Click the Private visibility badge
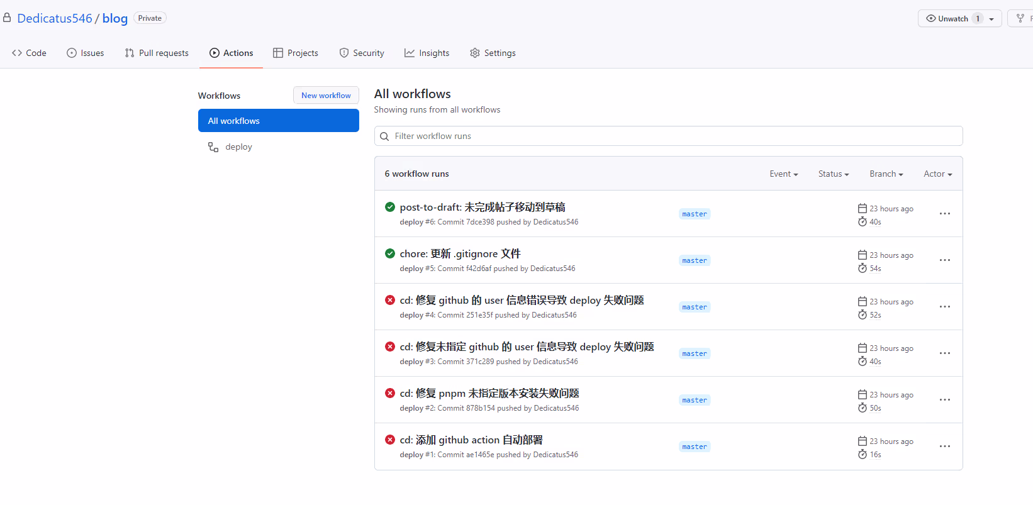1033x505 pixels. (150, 18)
